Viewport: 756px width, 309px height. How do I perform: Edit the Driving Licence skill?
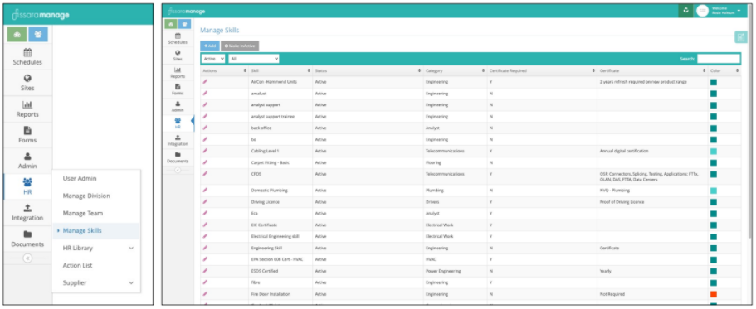[206, 201]
